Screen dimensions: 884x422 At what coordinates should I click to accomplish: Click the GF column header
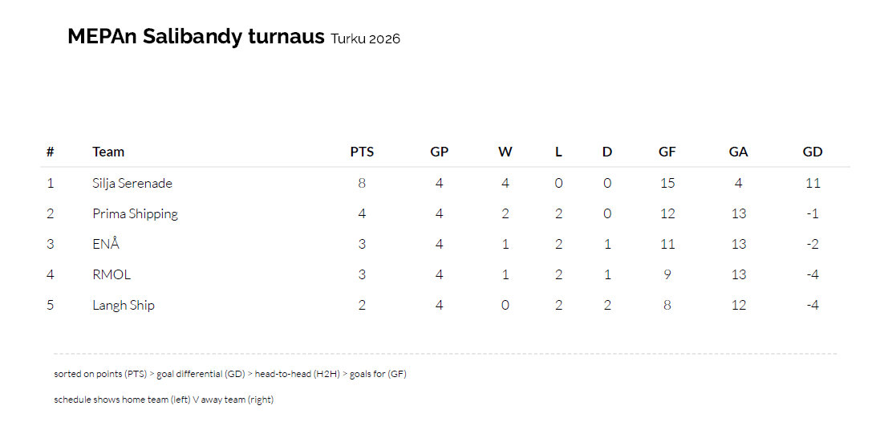[x=667, y=152]
